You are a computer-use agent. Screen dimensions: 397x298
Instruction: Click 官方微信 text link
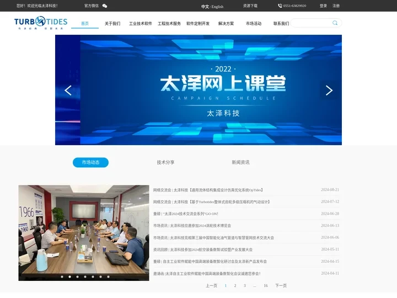[92, 6]
